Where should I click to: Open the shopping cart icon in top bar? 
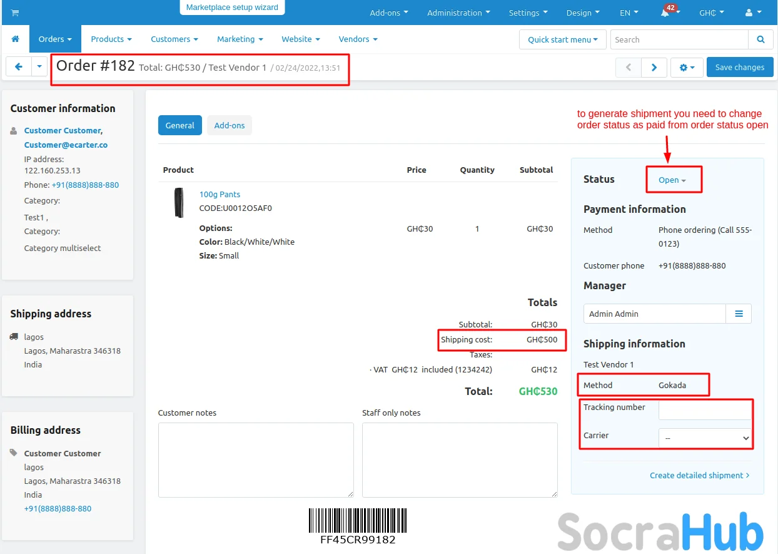(15, 13)
